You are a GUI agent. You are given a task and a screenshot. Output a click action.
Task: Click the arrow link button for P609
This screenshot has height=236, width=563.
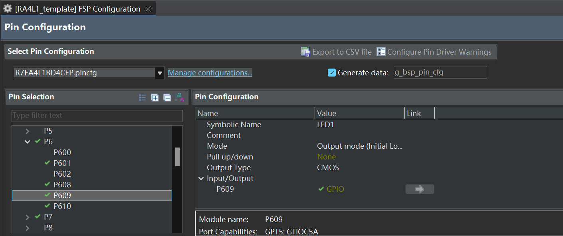(420, 189)
